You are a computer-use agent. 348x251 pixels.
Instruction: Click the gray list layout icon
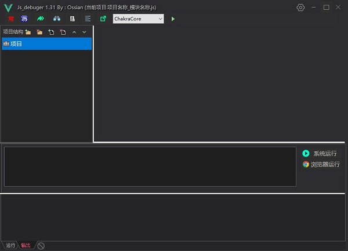point(88,19)
